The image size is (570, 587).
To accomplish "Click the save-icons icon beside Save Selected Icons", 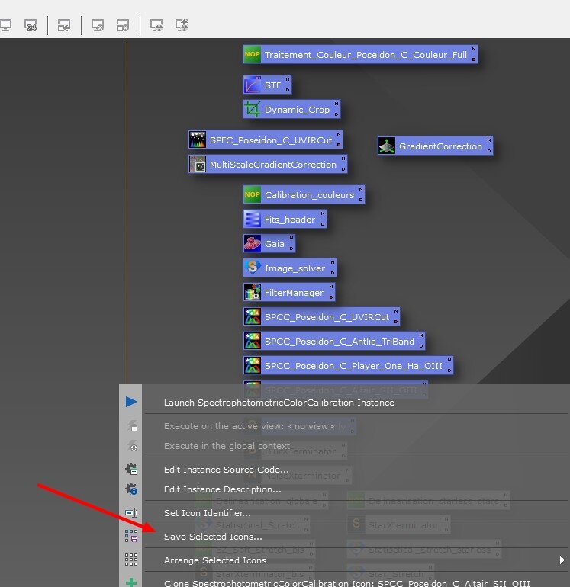I will point(131,536).
